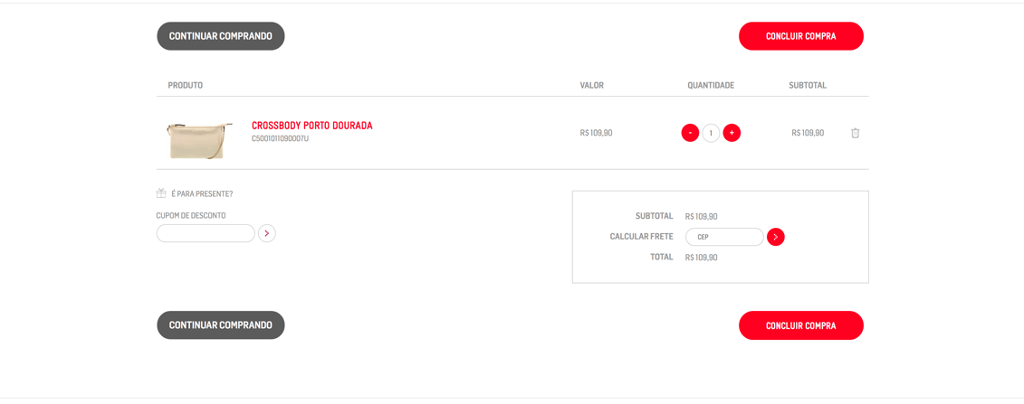The height and width of the screenshot is (404, 1024).
Task: Click the top Continuar Comprando button
Action: click(x=221, y=36)
